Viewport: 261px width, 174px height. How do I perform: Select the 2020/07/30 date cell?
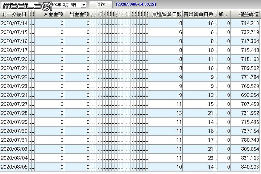click(14, 131)
